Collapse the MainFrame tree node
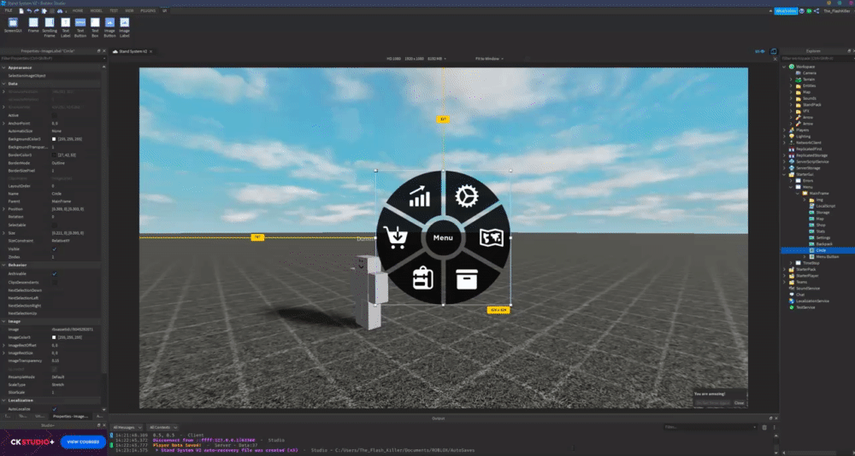The height and width of the screenshot is (456, 855). coord(798,193)
